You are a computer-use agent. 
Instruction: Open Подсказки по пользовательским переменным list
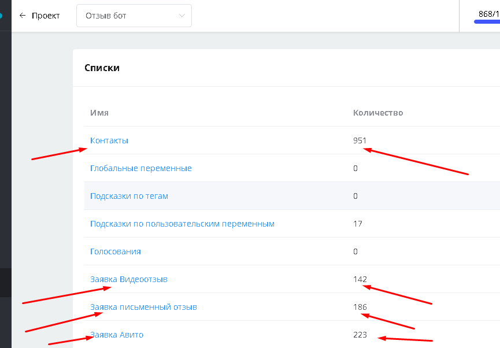point(182,224)
